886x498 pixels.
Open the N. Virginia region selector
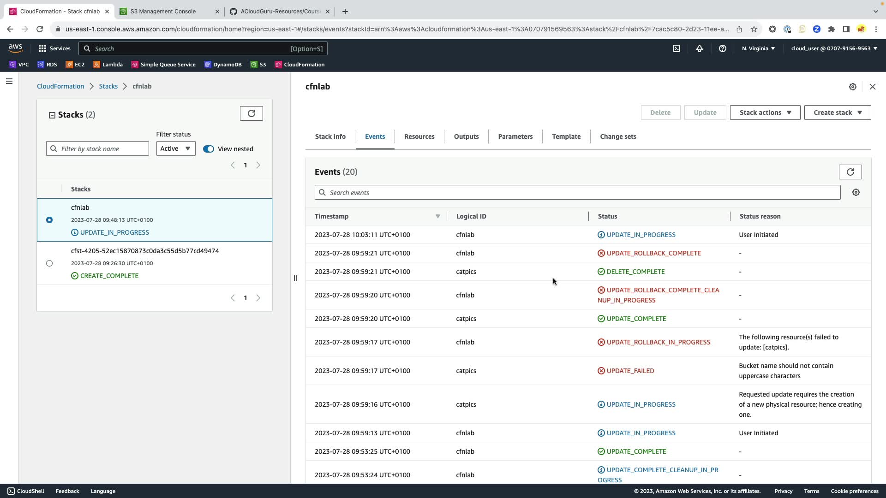tap(758, 48)
